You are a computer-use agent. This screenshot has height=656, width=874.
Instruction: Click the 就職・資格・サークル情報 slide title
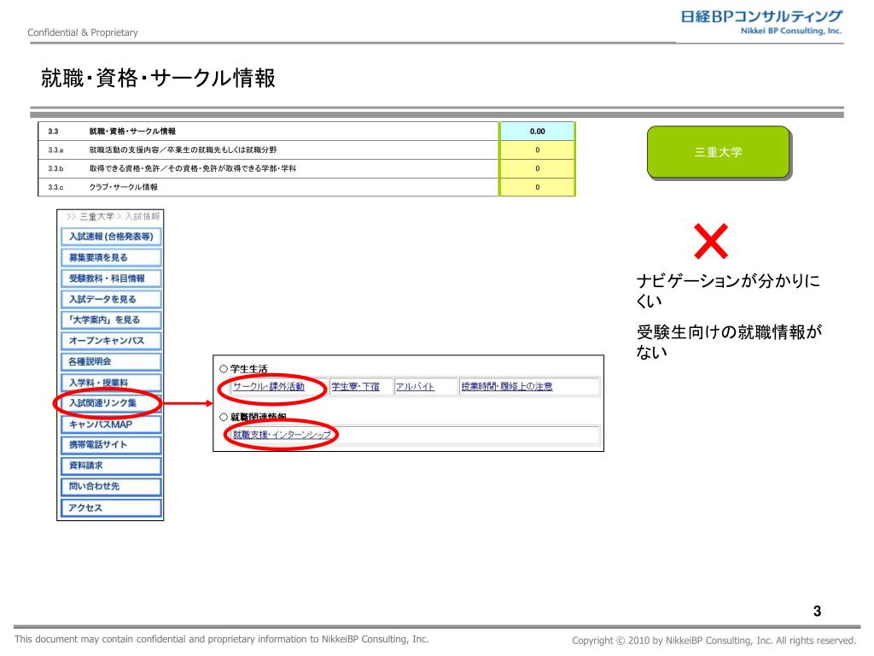[x=158, y=78]
